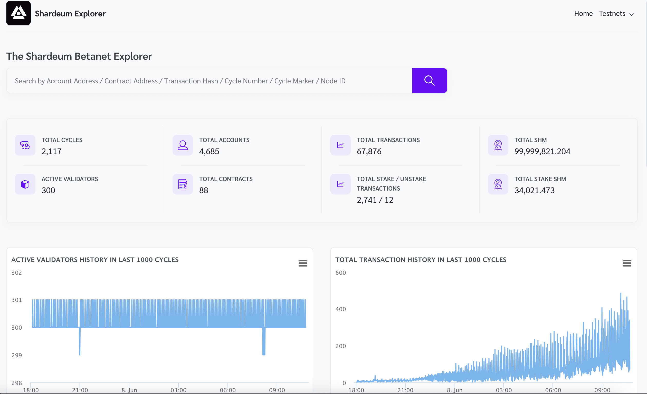Click the value 2,741 / 12
The width and height of the screenshot is (647, 394).
pyautogui.click(x=375, y=200)
